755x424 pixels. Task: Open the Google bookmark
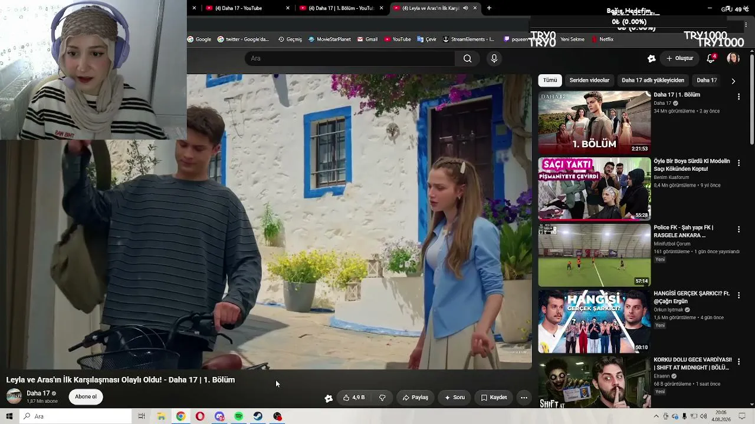pos(199,39)
